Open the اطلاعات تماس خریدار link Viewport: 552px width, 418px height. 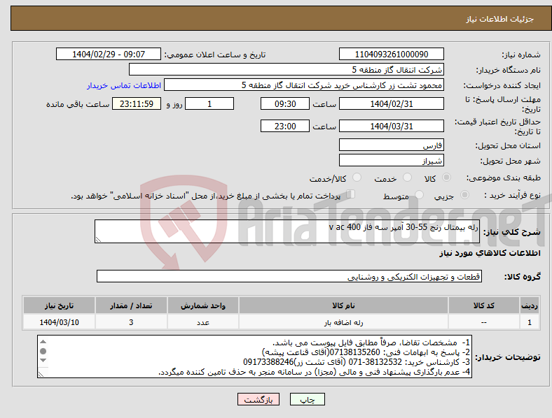(x=124, y=85)
